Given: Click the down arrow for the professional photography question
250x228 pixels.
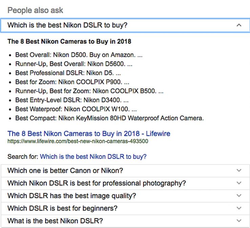Looking at the screenshot, I should coord(239,183).
